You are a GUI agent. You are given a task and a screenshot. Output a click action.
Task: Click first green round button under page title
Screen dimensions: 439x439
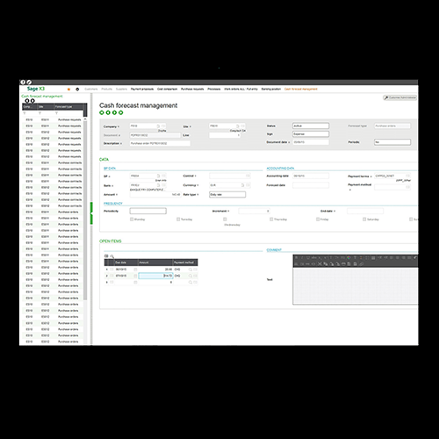pyautogui.click(x=102, y=112)
